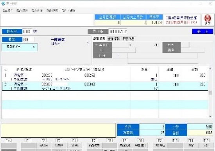The image size is (215, 151).
Task: Click the rightmost bottom function key button
Action: tap(206, 146)
